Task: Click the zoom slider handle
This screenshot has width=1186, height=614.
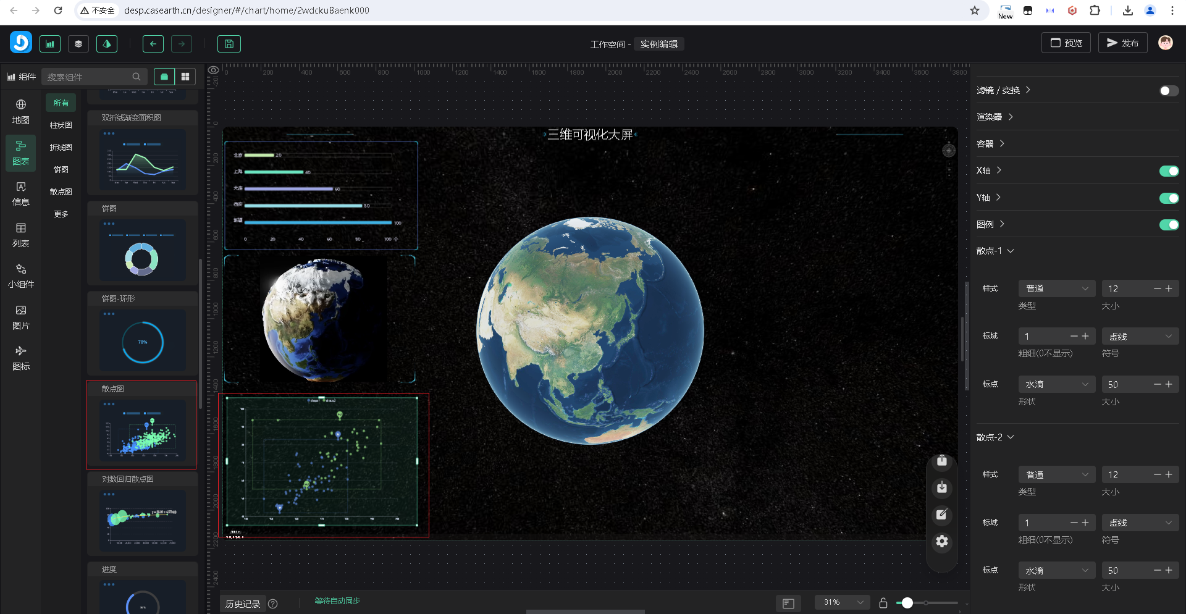Action: tap(907, 603)
